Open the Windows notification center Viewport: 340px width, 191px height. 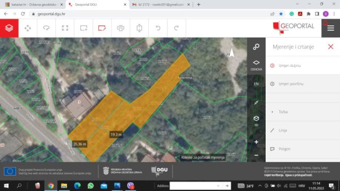tap(331, 186)
